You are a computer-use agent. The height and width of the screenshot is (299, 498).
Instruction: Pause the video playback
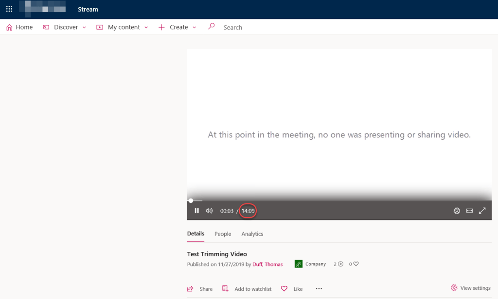196,211
